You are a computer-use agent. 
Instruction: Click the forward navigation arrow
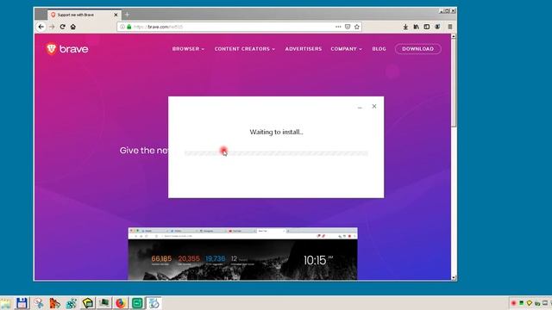52,27
